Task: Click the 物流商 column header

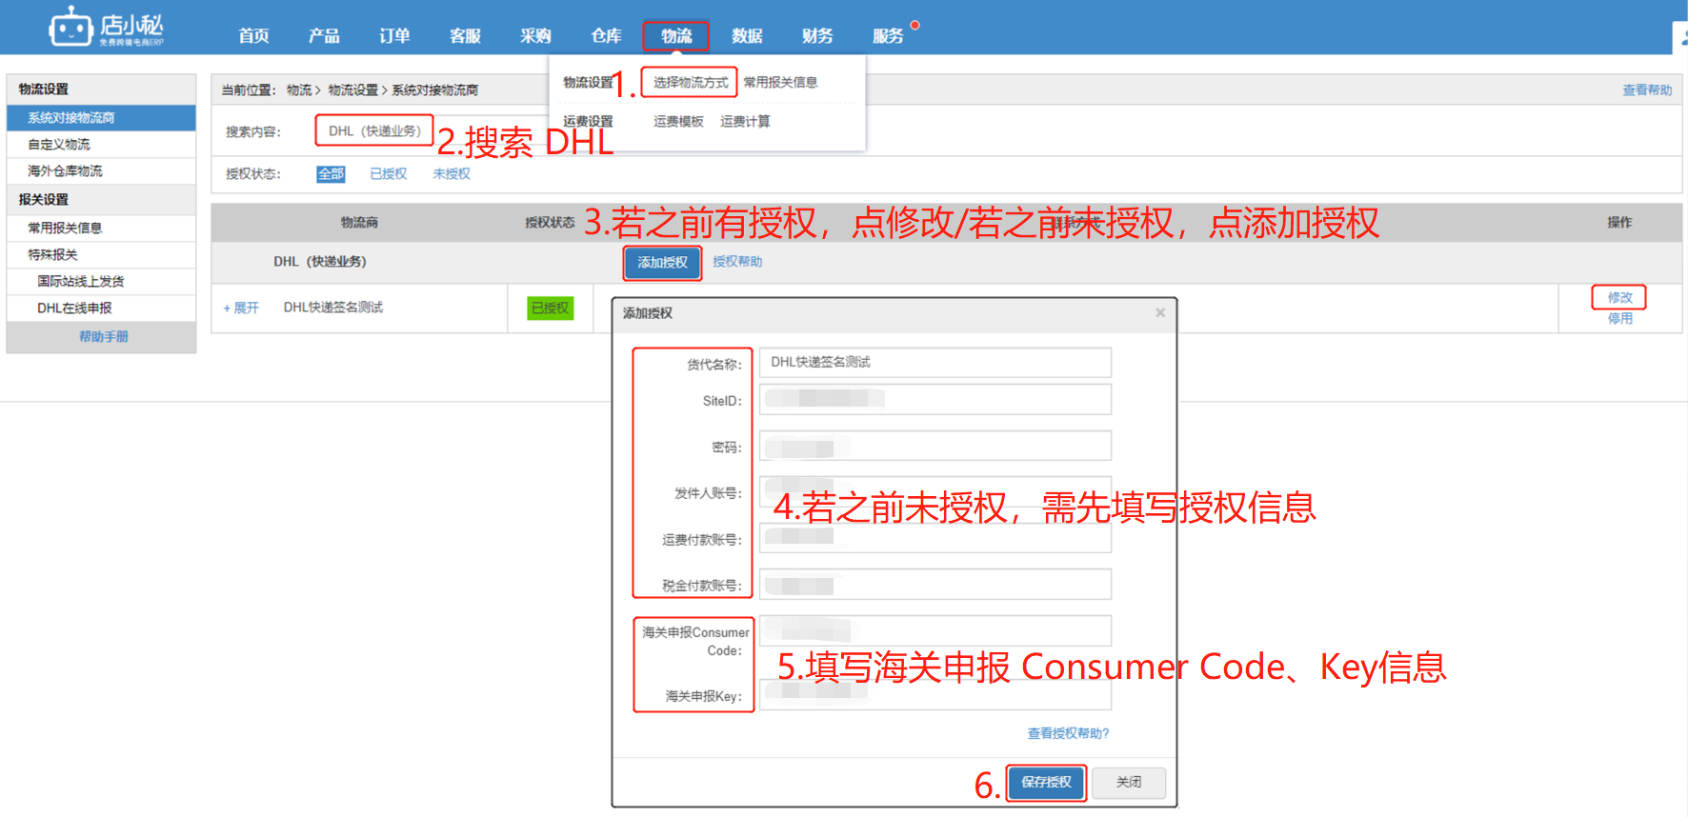Action: click(x=359, y=222)
